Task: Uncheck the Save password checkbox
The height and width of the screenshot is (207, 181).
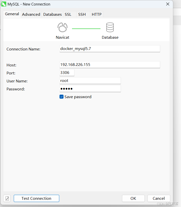Action: (61, 97)
